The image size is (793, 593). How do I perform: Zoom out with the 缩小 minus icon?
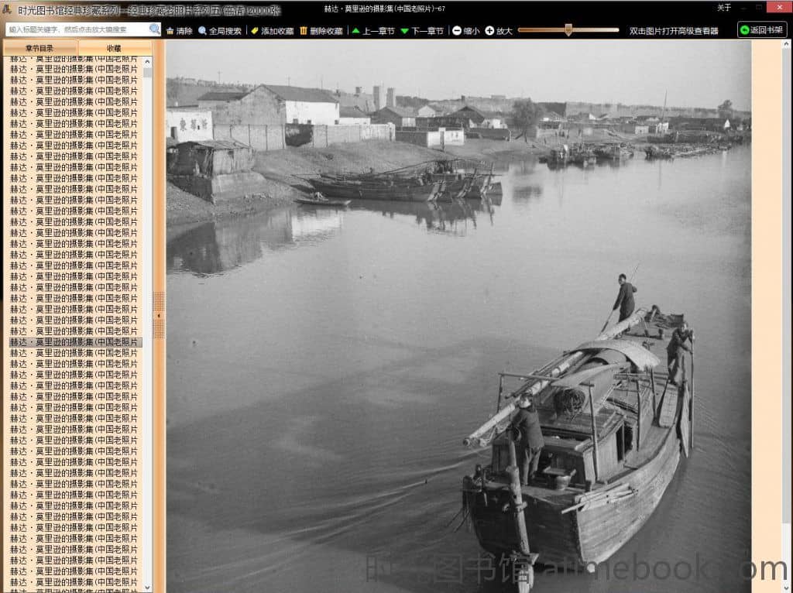coord(465,31)
